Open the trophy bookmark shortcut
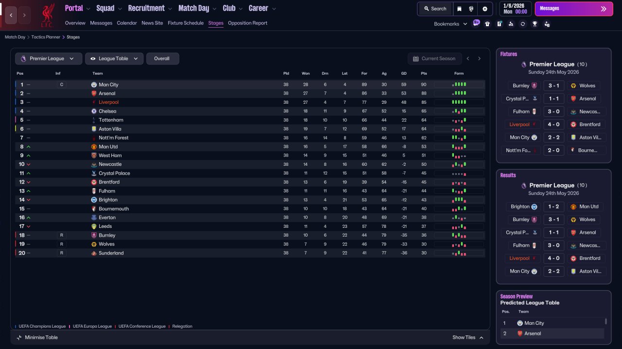The height and width of the screenshot is (349, 622). click(535, 24)
